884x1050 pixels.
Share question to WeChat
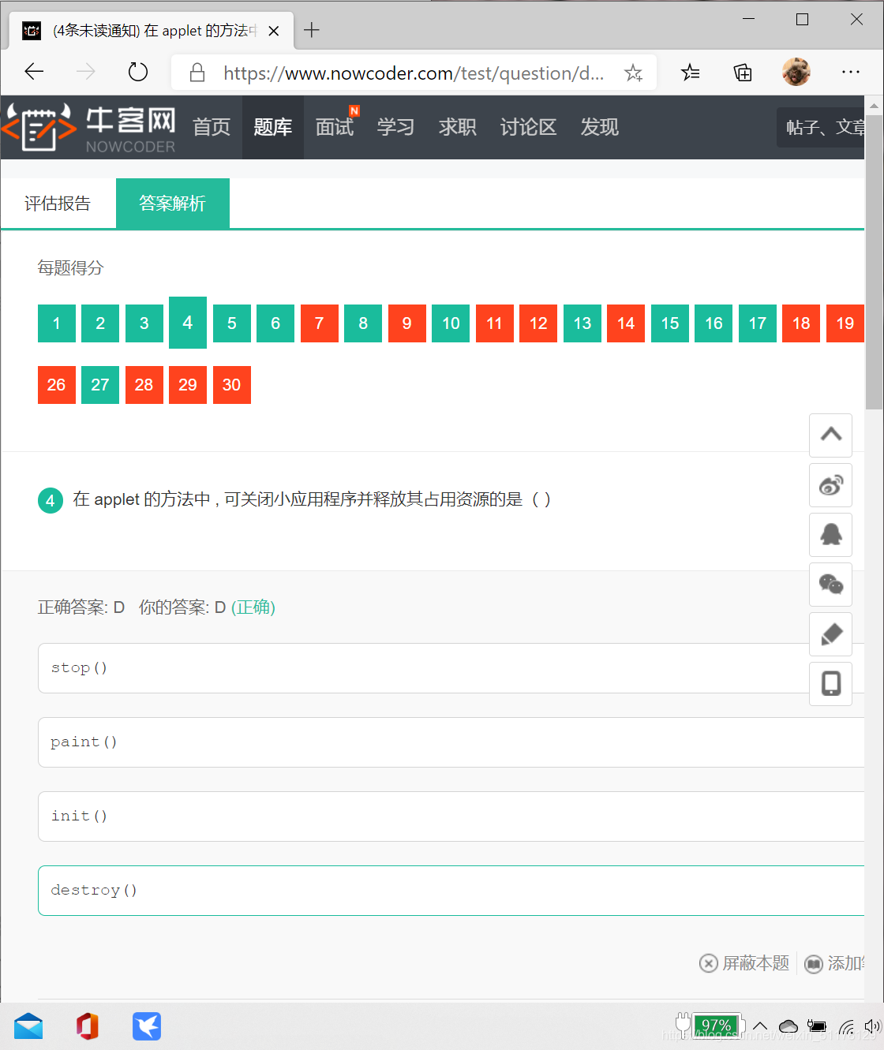(x=831, y=585)
